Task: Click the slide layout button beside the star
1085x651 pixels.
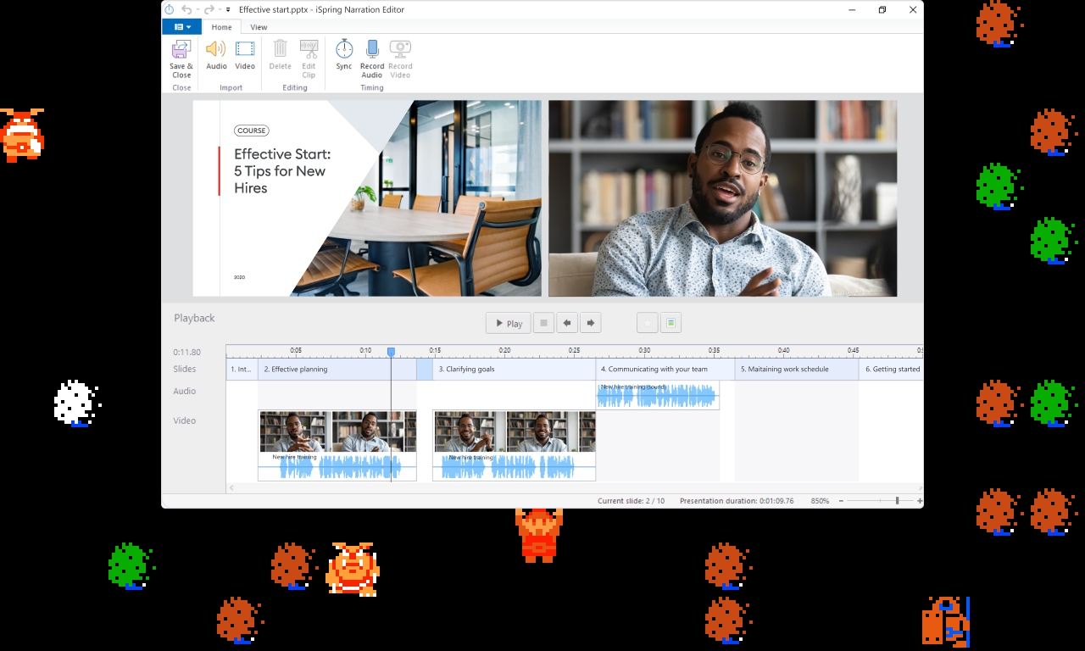Action: [670, 323]
